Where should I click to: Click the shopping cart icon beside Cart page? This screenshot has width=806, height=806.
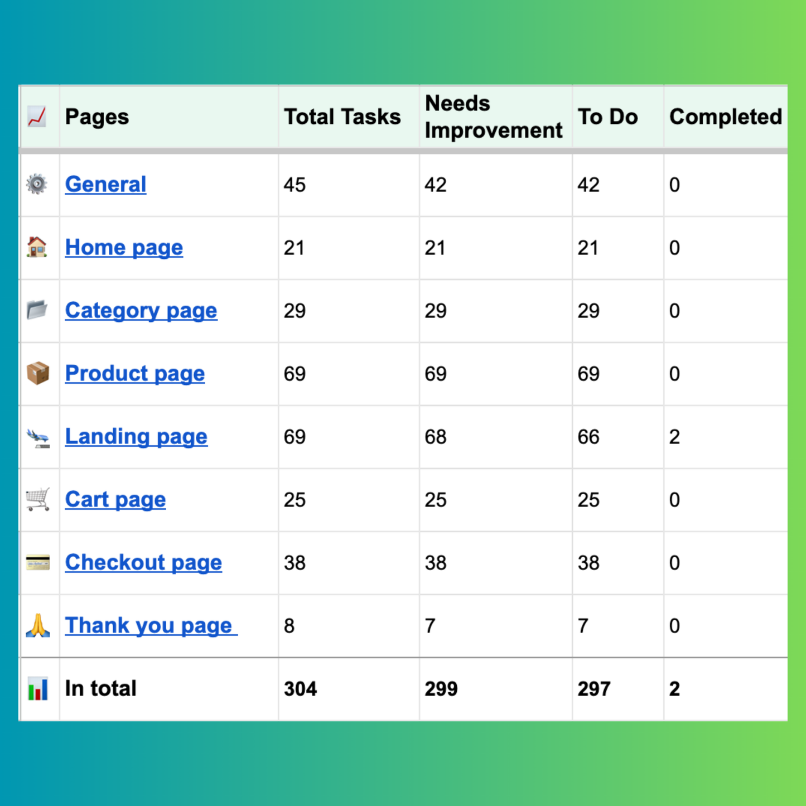37,499
